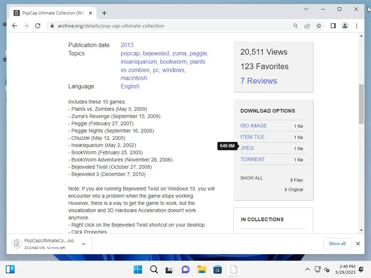The image size is (371, 278).
Task: Click the 'IN COLLECTIONS' heading
Action: [x=262, y=219]
